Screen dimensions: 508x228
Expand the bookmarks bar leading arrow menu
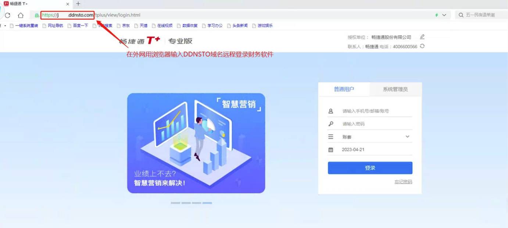click(5, 26)
